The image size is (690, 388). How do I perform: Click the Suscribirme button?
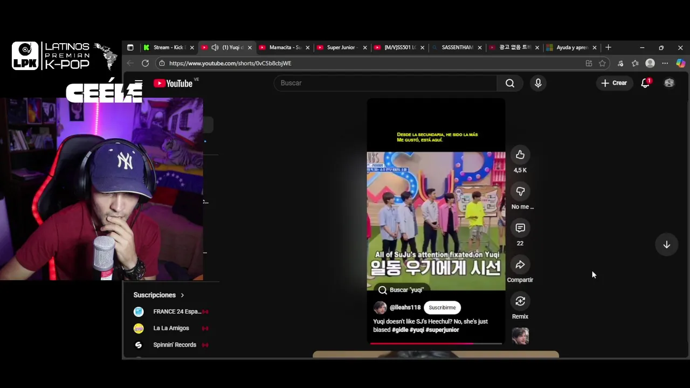442,308
